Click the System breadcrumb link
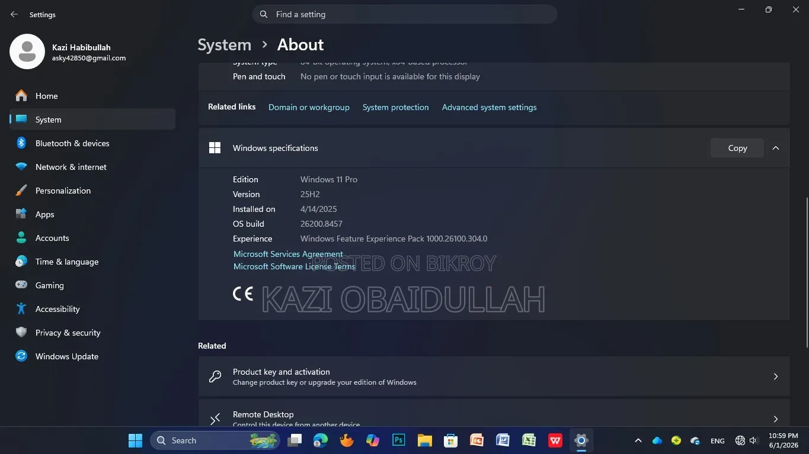Viewport: 809px width, 454px height. tap(224, 44)
